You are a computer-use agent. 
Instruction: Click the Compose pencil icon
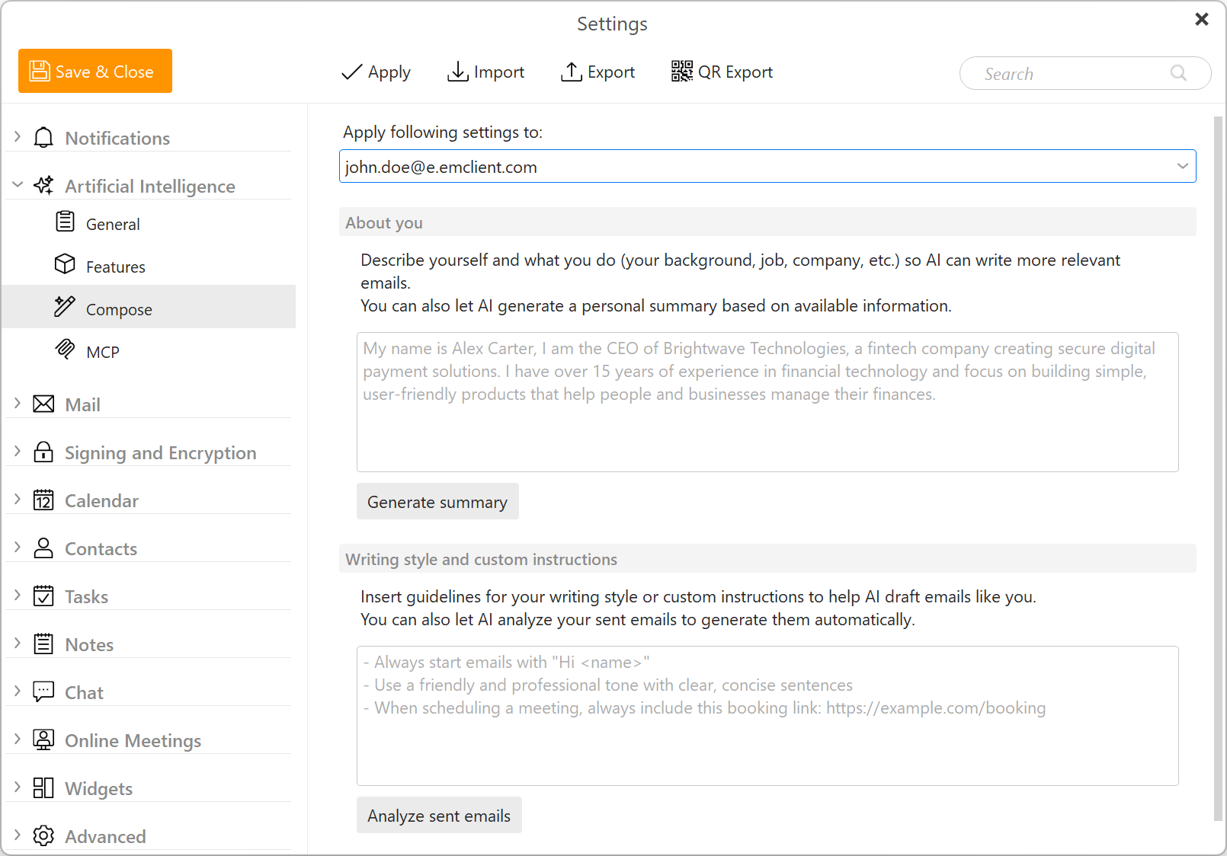tap(65, 306)
